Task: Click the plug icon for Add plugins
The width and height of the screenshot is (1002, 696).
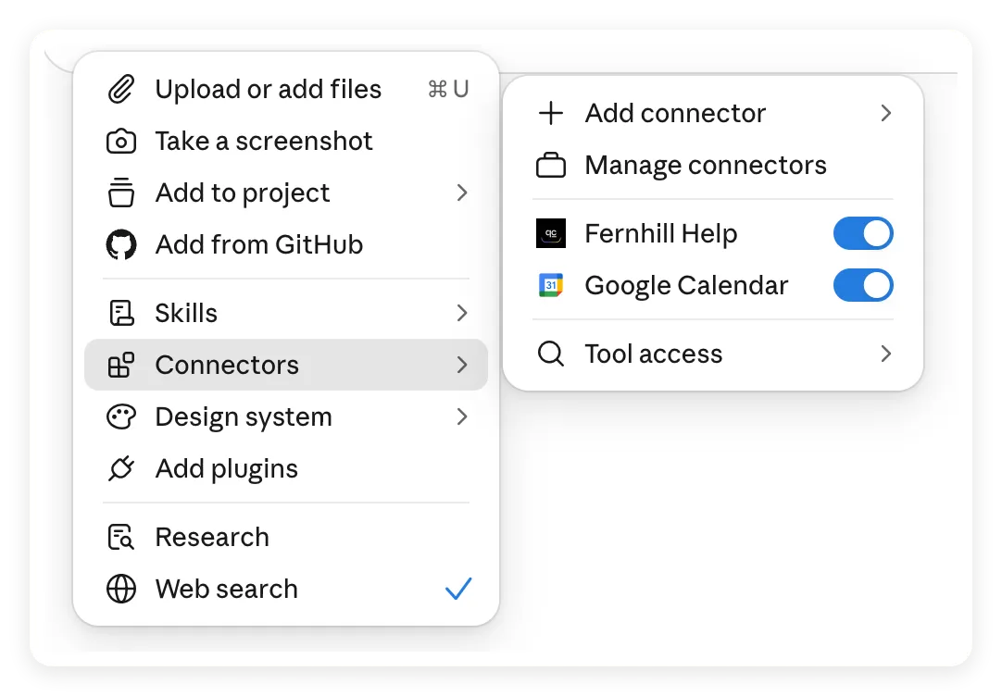Action: pyautogui.click(x=120, y=468)
